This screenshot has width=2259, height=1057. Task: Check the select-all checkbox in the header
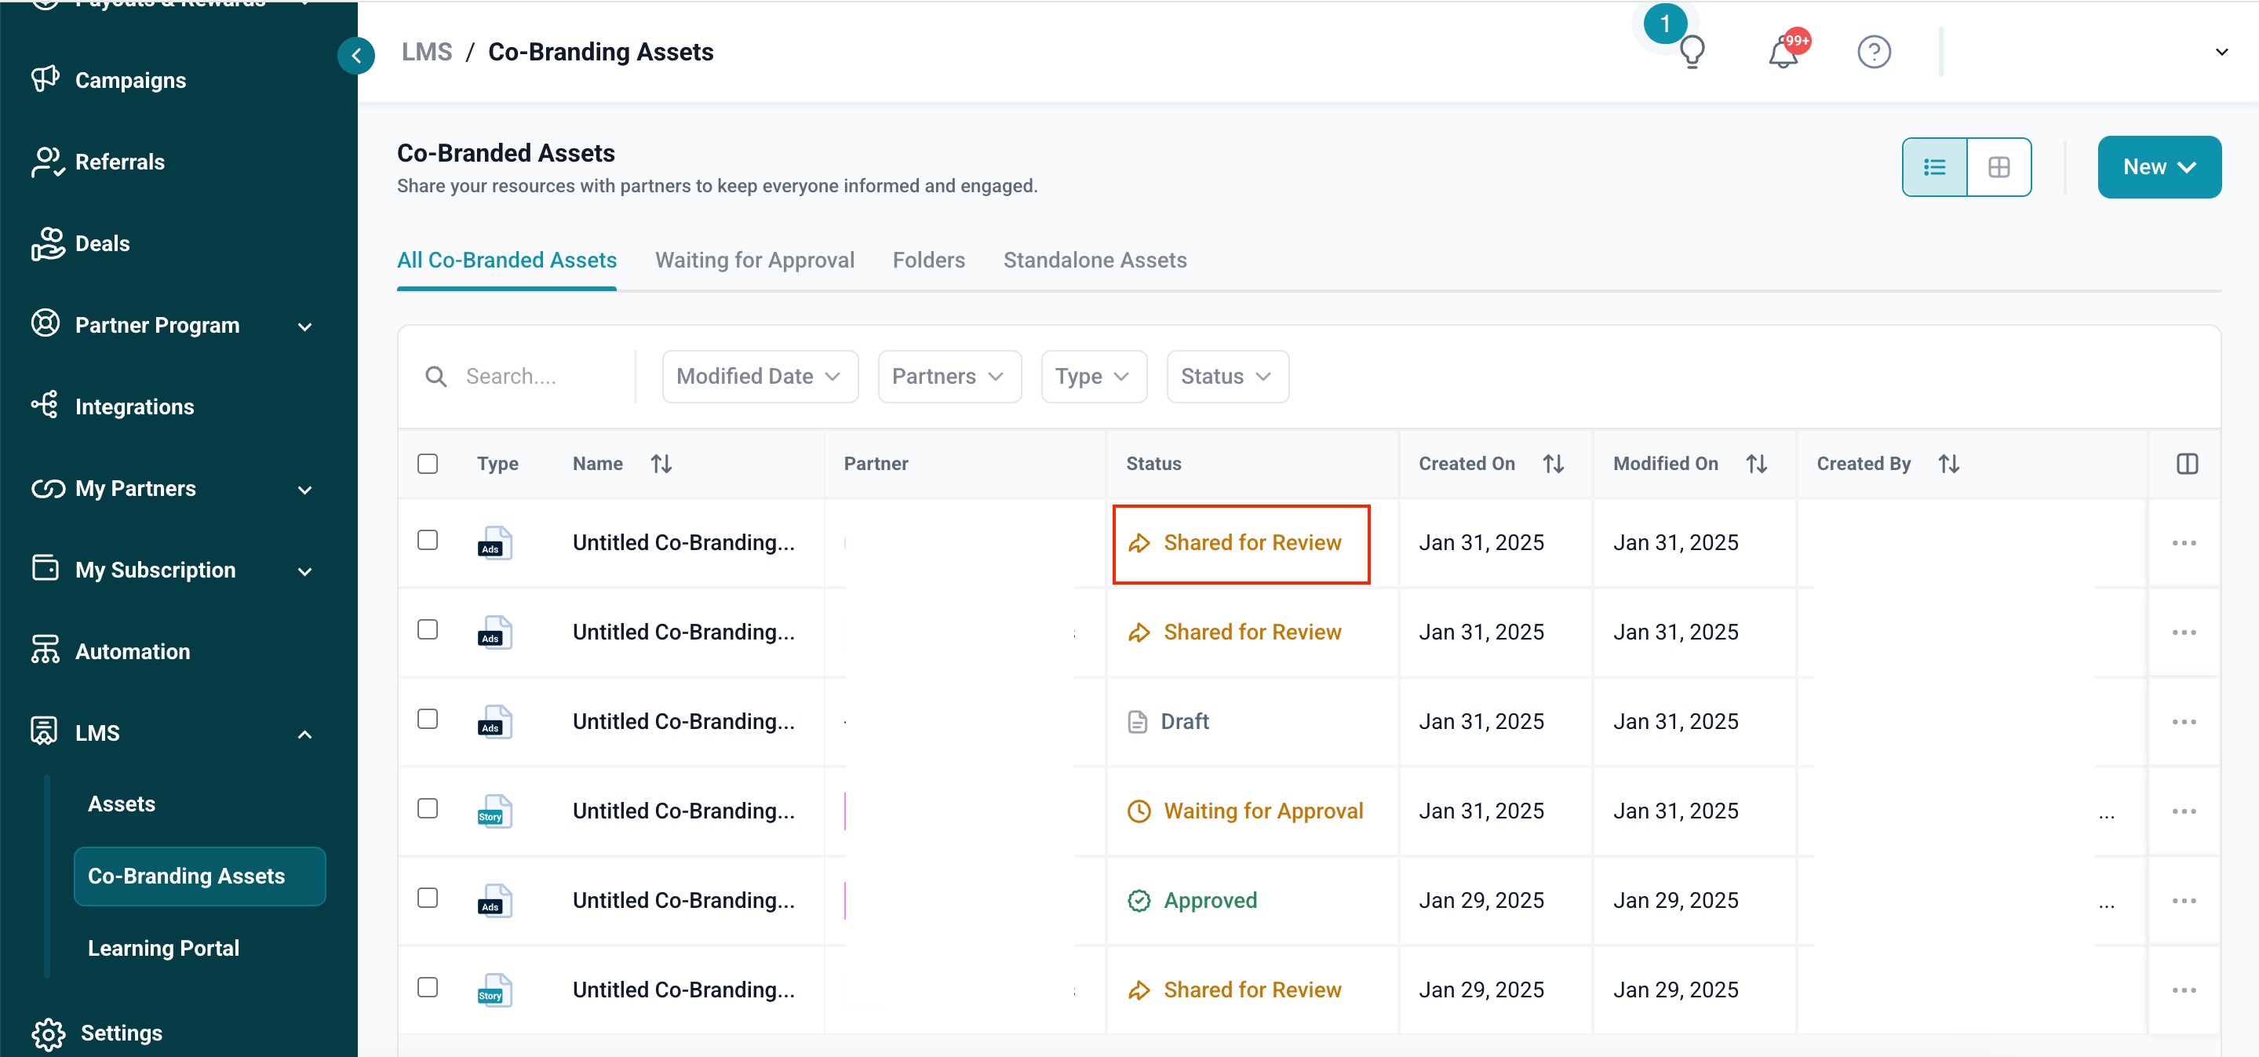(x=428, y=463)
